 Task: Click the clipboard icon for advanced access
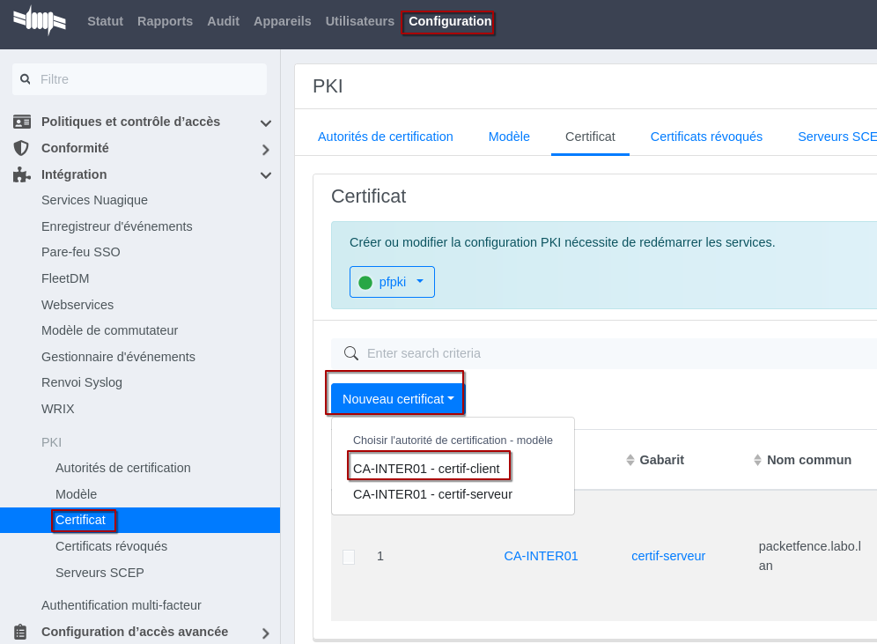coord(22,632)
